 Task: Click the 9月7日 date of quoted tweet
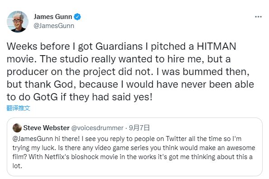(x=139, y=128)
